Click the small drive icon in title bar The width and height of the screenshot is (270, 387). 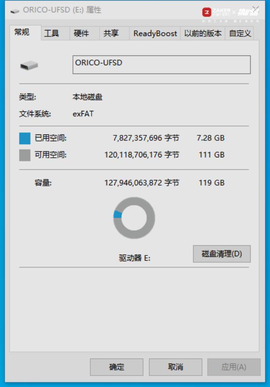(x=15, y=11)
